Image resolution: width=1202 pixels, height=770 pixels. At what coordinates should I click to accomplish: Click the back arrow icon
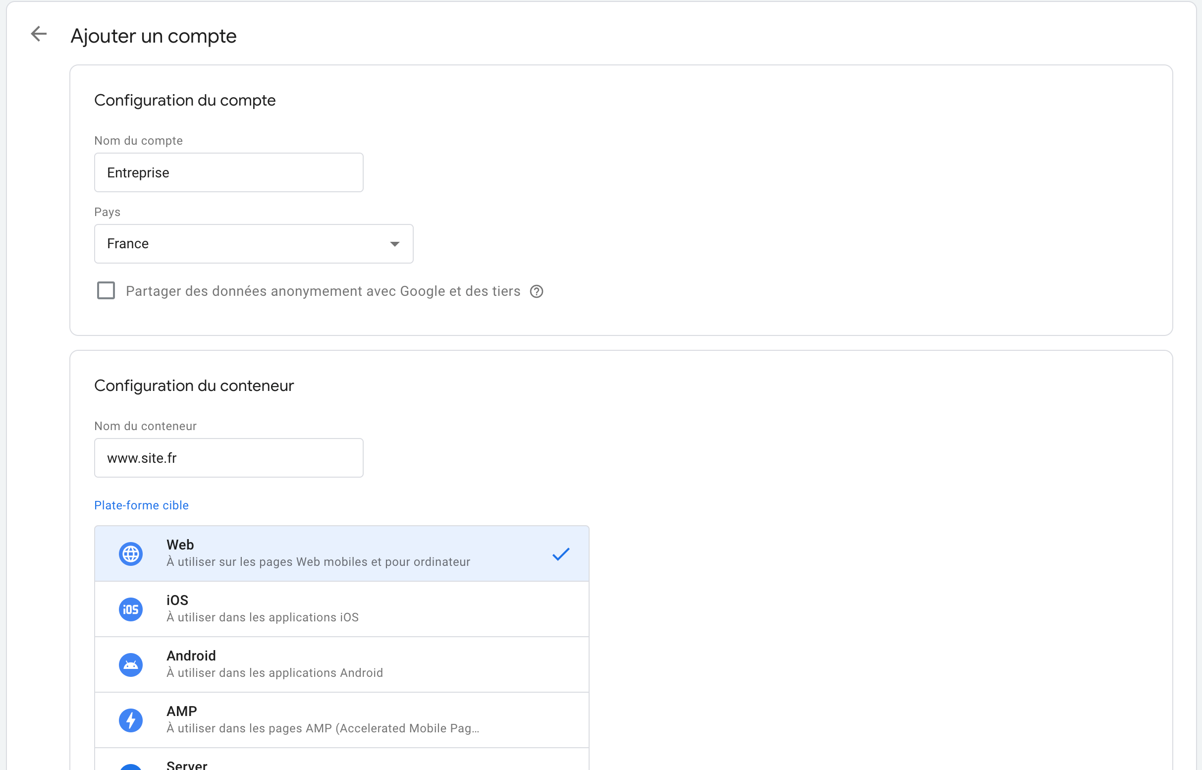click(39, 34)
